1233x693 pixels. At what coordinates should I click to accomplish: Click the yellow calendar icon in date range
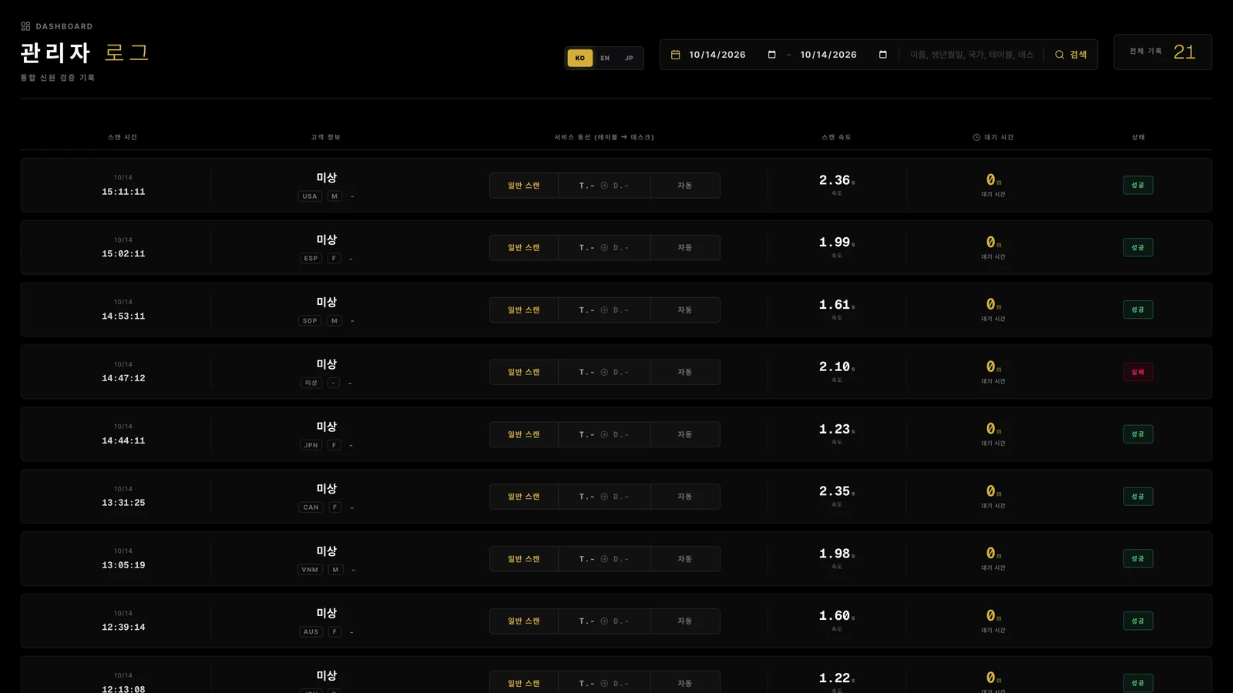pos(676,55)
